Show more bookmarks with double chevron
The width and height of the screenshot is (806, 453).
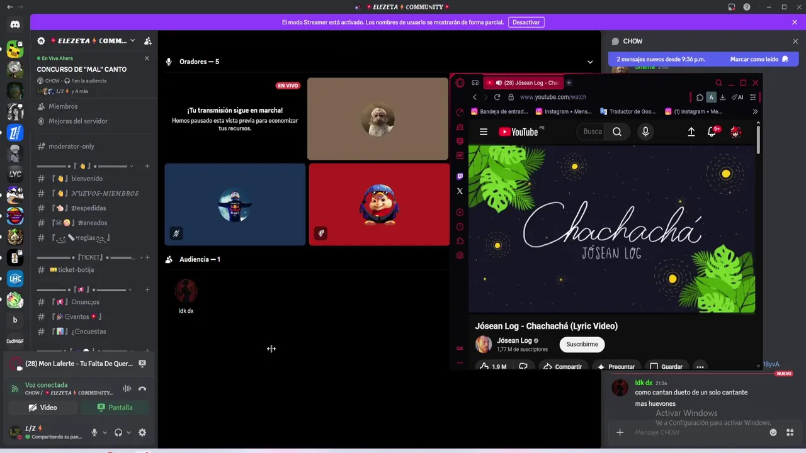755,111
